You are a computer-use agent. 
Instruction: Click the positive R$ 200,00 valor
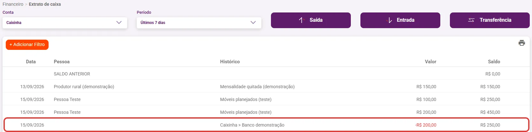coord(426,112)
